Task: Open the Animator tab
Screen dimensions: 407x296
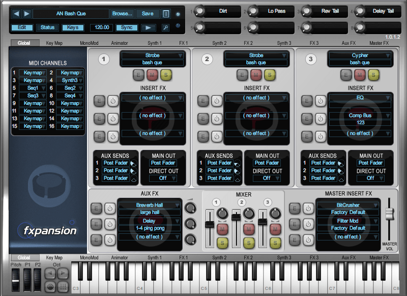Action: pos(120,43)
